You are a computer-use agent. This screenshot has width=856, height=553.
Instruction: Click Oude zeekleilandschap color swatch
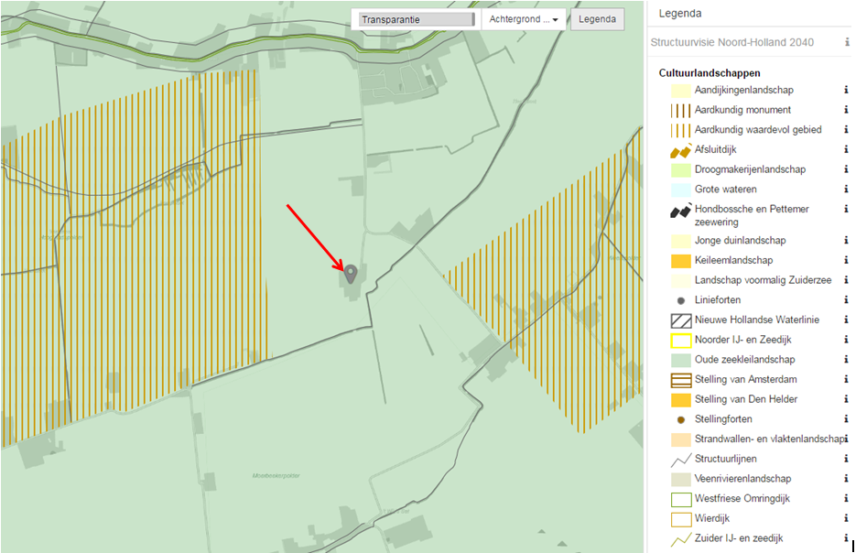[680, 360]
